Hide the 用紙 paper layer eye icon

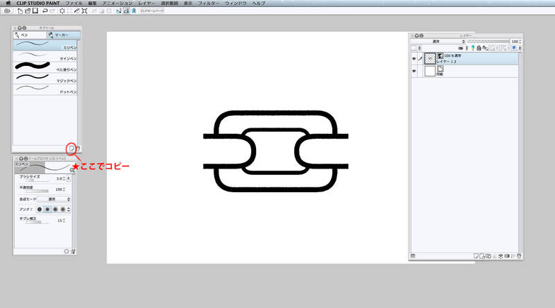pyautogui.click(x=413, y=71)
